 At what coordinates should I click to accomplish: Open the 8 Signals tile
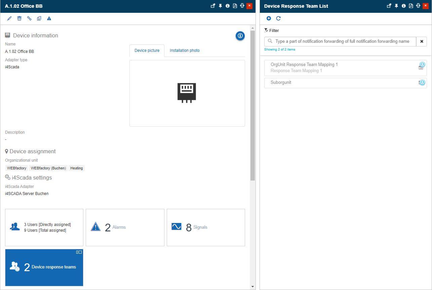(206, 227)
